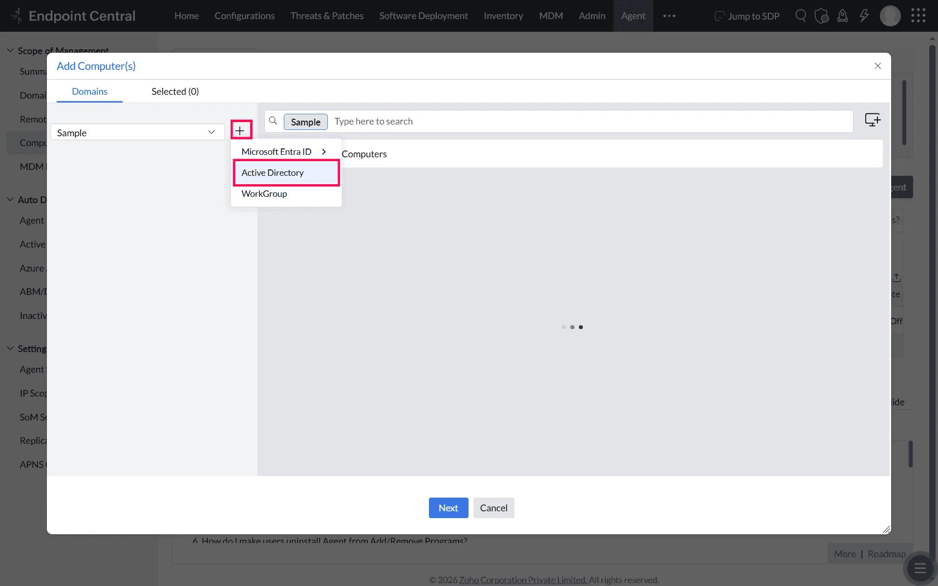Open the Inventory menu
Viewport: 938px width, 586px height.
(503, 16)
